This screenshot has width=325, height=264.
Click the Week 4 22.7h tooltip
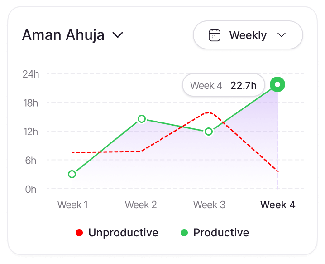[224, 85]
